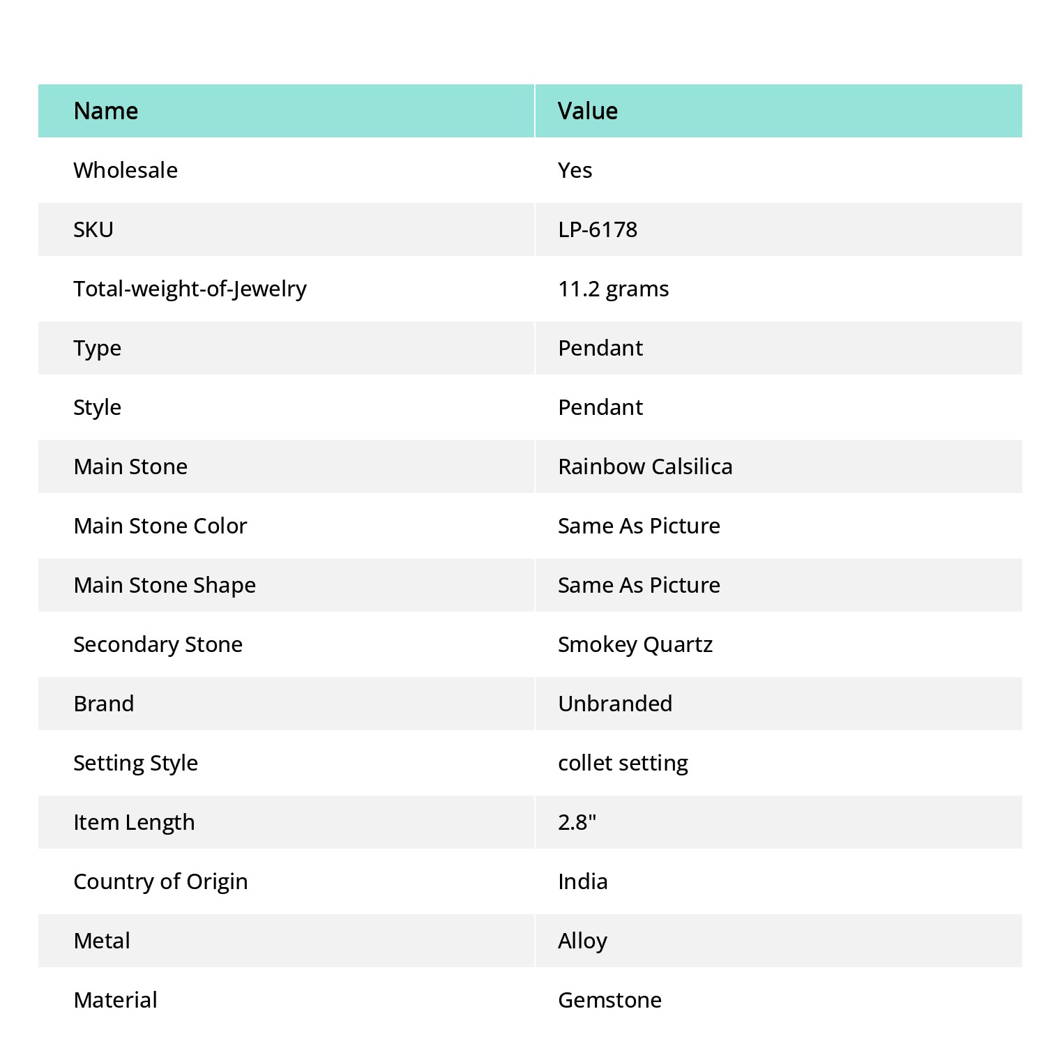1046x1046 pixels.
Task: Click the Metal value Alloy
Action: 582,941
